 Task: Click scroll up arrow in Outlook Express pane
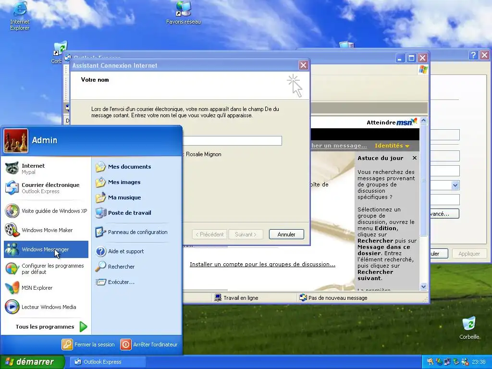click(x=424, y=121)
